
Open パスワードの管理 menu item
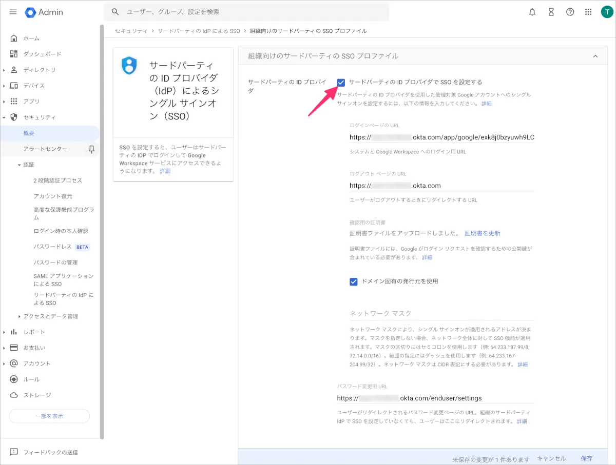pyautogui.click(x=55, y=262)
